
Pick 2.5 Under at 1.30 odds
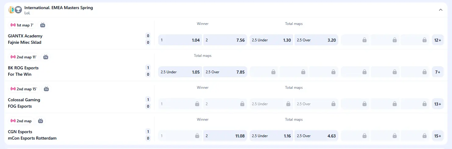[x=271, y=40]
